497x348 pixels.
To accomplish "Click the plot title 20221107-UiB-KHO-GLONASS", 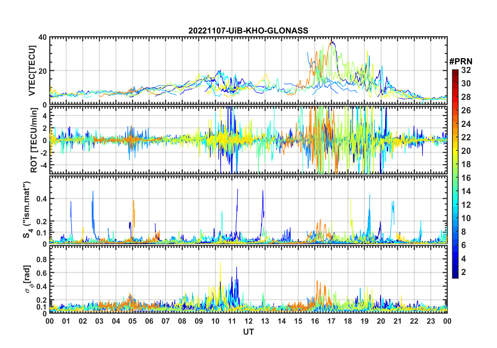I will coord(248,31).
